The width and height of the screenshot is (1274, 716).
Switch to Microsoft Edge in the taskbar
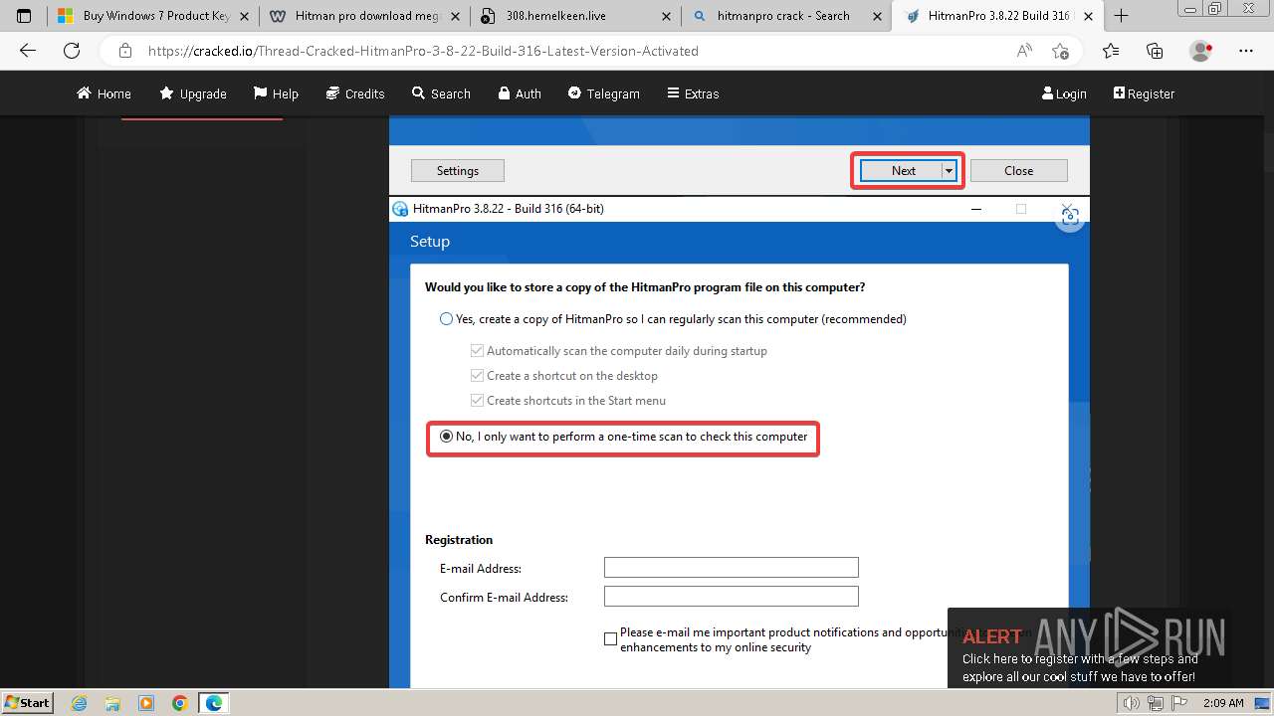tap(214, 703)
